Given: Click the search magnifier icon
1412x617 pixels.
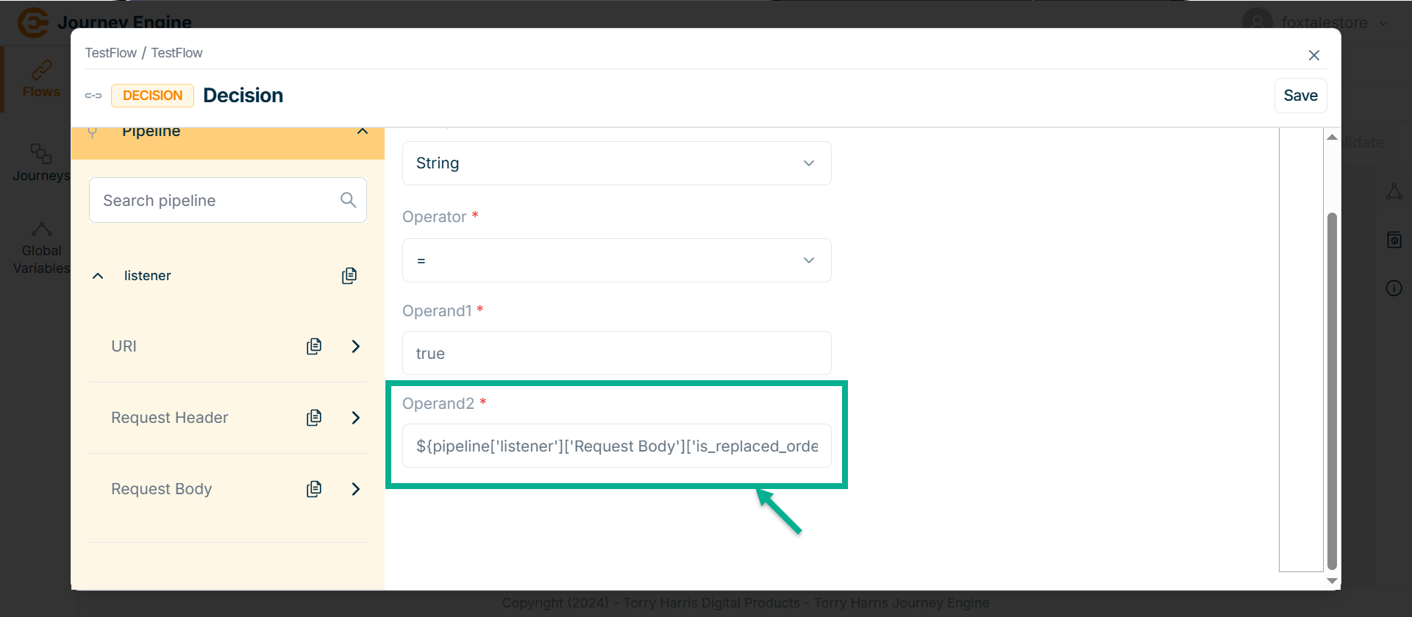Looking at the screenshot, I should click(349, 200).
